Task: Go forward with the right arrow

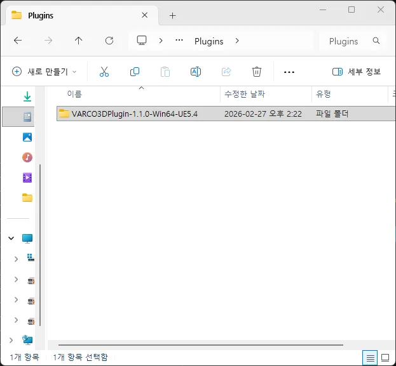Action: (x=48, y=41)
